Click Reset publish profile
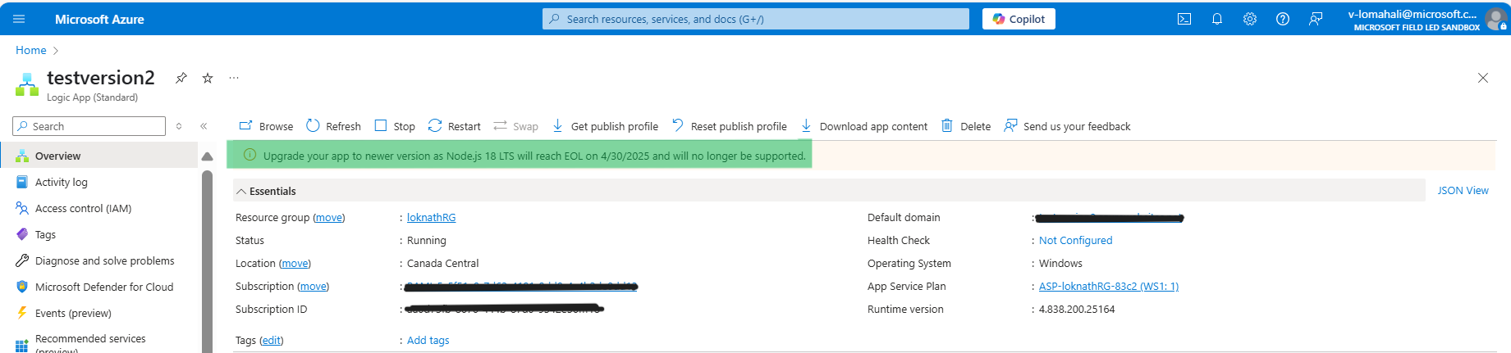 (729, 126)
